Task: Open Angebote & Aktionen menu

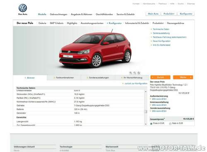Action: click(x=82, y=14)
